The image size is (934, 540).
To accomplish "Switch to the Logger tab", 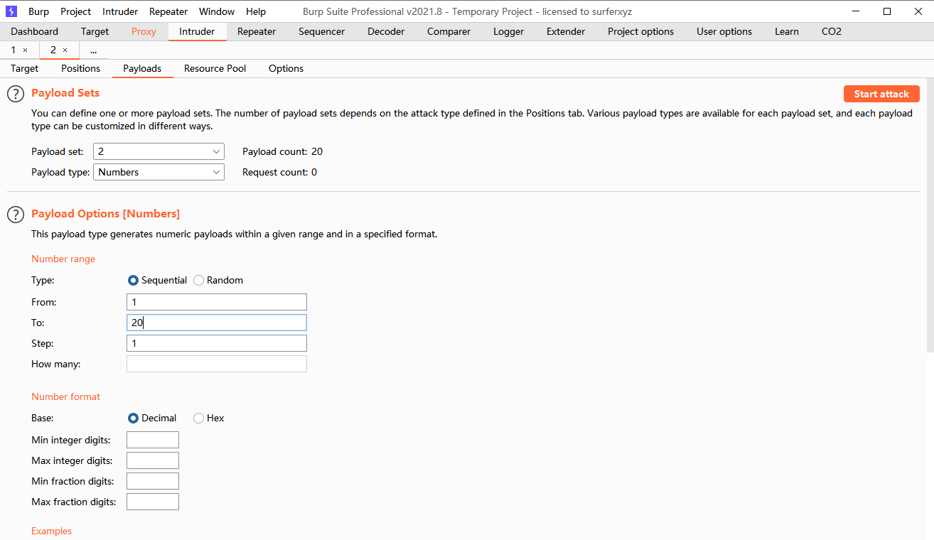I will pos(509,31).
